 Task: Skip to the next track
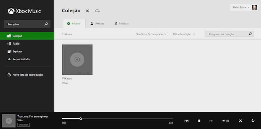pos(211,121)
